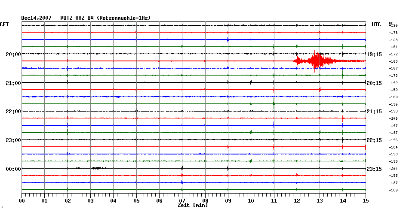
Task: Click the Zeit [min] axis title
Action: point(193,205)
